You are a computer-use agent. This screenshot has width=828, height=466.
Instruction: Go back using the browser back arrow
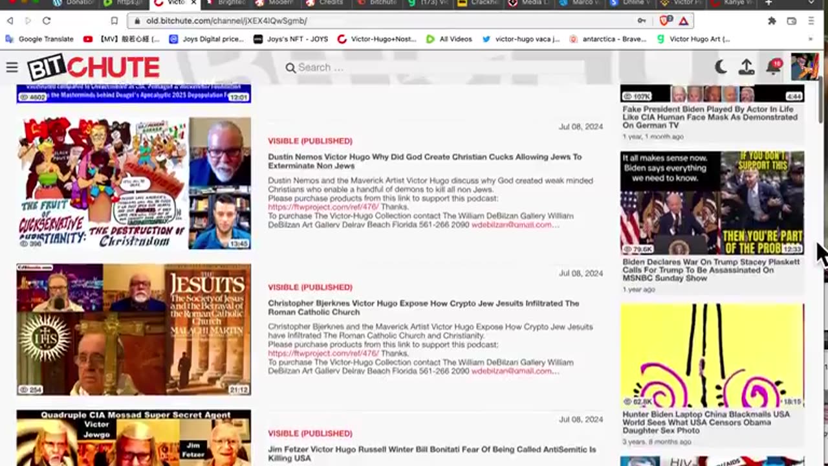[x=10, y=21]
